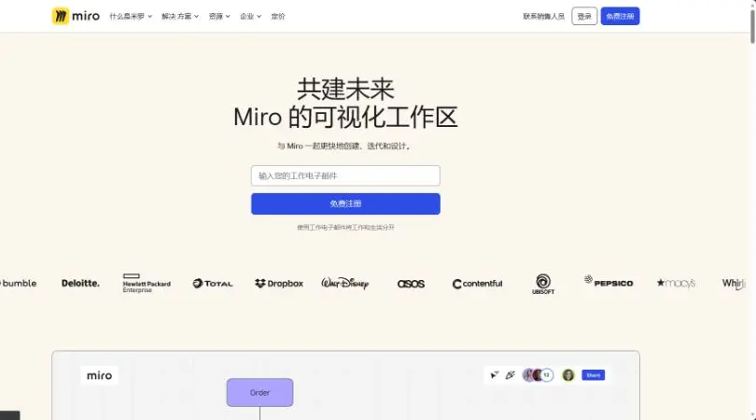
Task: Click the Hewlett Packard Enterprise logo
Action: click(x=147, y=283)
